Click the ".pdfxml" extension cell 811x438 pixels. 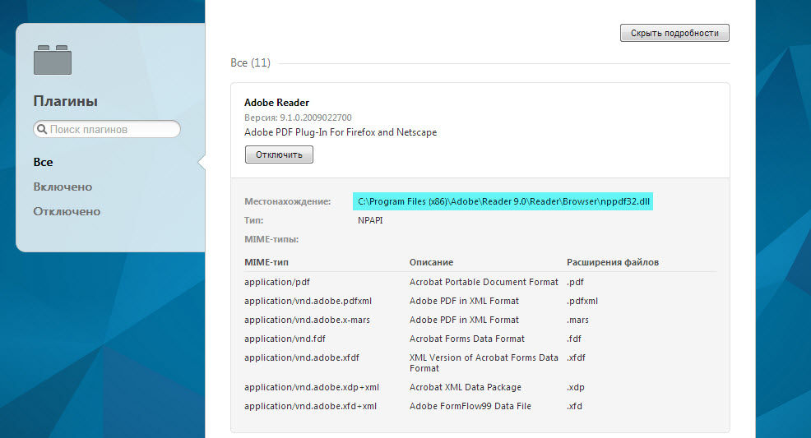[x=582, y=301]
